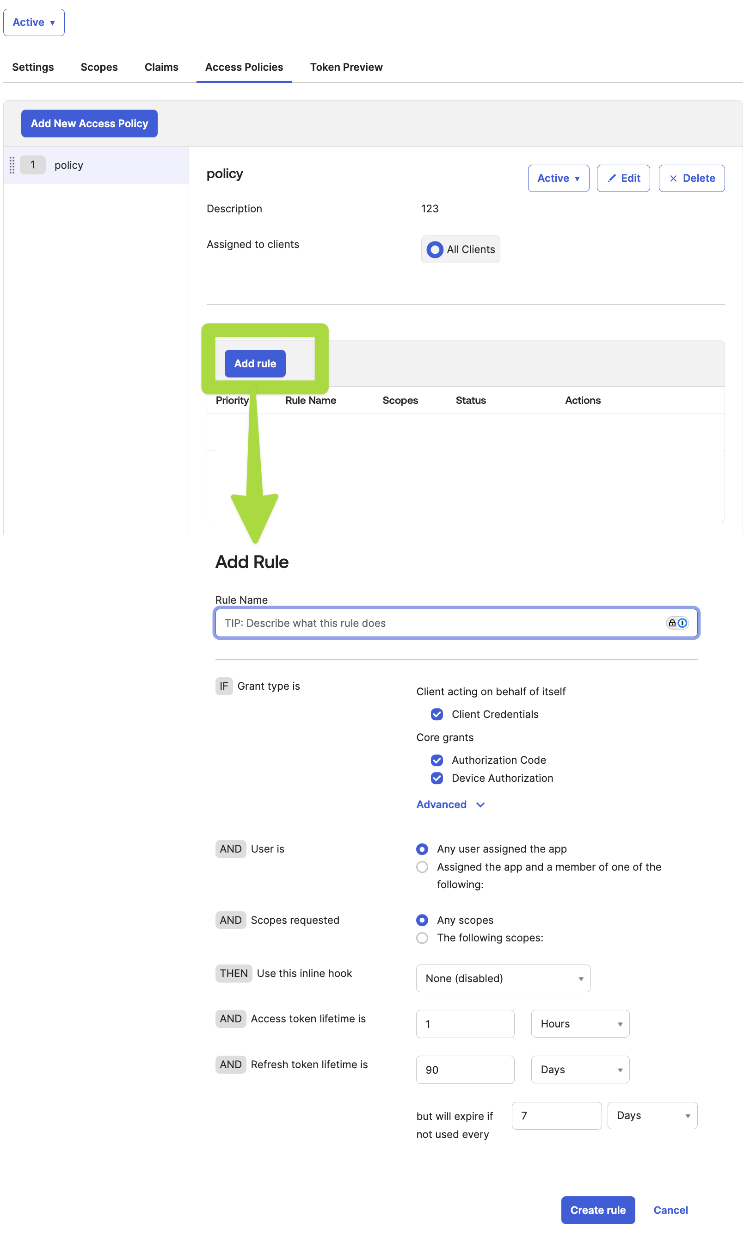Grab the drag handle beside policy row
Screen dimensions: 750x1237
12,165
